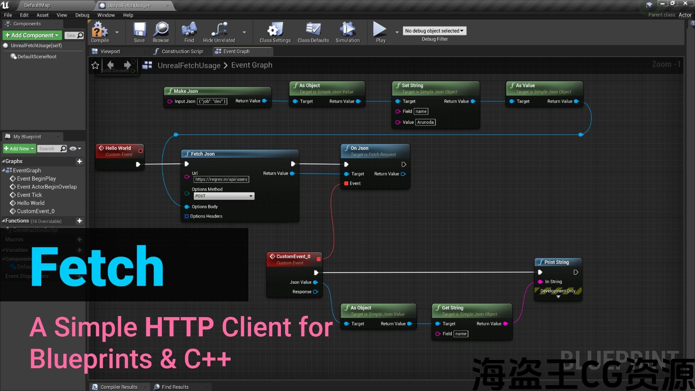Click the Add Component button

tap(32, 35)
